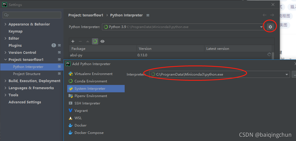The width and height of the screenshot is (296, 141).
Task: Toggle the show early releases eye icon
Action: pyautogui.click(x=102, y=41)
